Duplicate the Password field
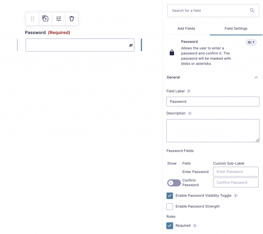This screenshot has width=263, height=234. (45, 19)
